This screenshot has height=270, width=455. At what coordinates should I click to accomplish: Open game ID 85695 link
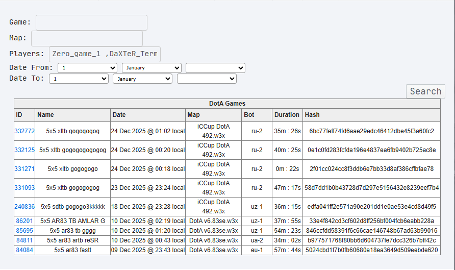pyautogui.click(x=24, y=231)
